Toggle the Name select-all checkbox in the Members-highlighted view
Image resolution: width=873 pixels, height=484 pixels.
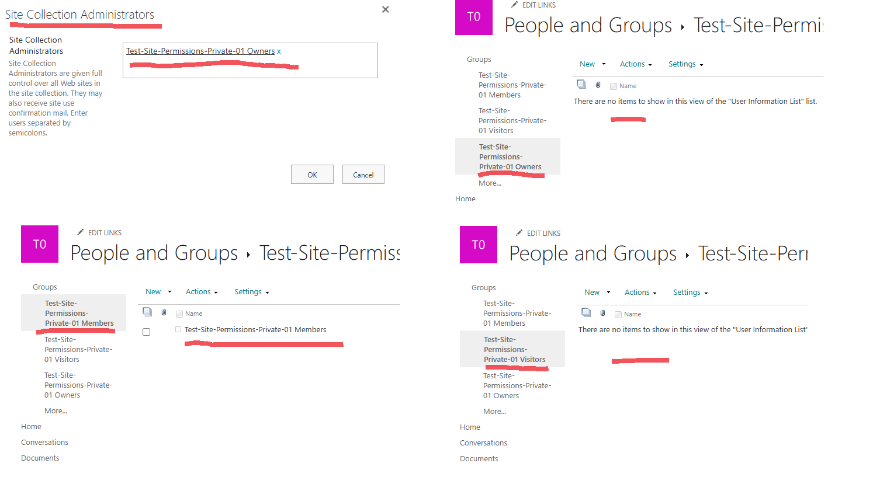pyautogui.click(x=179, y=314)
